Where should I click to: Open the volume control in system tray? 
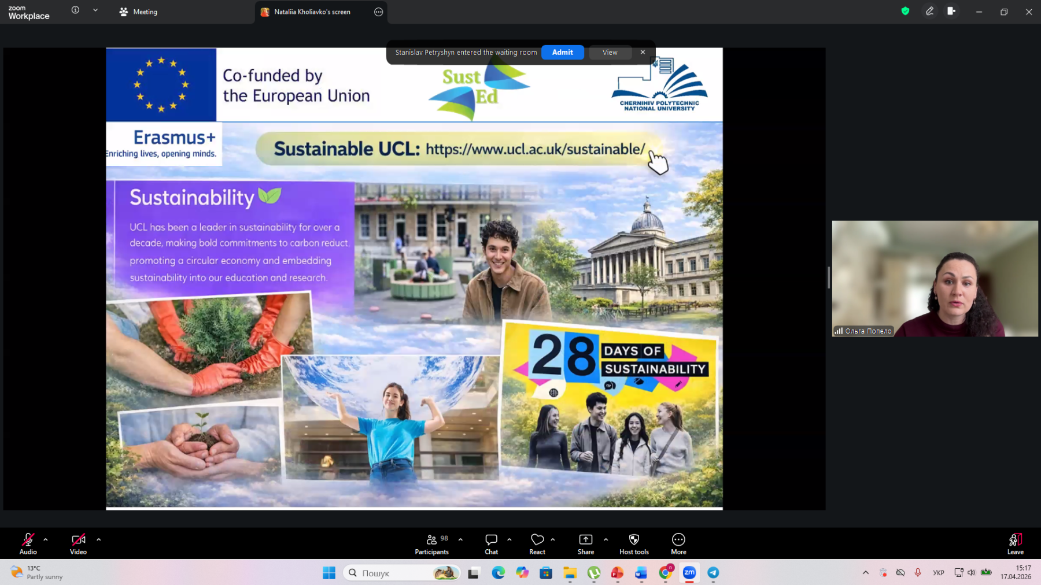pyautogui.click(x=972, y=573)
